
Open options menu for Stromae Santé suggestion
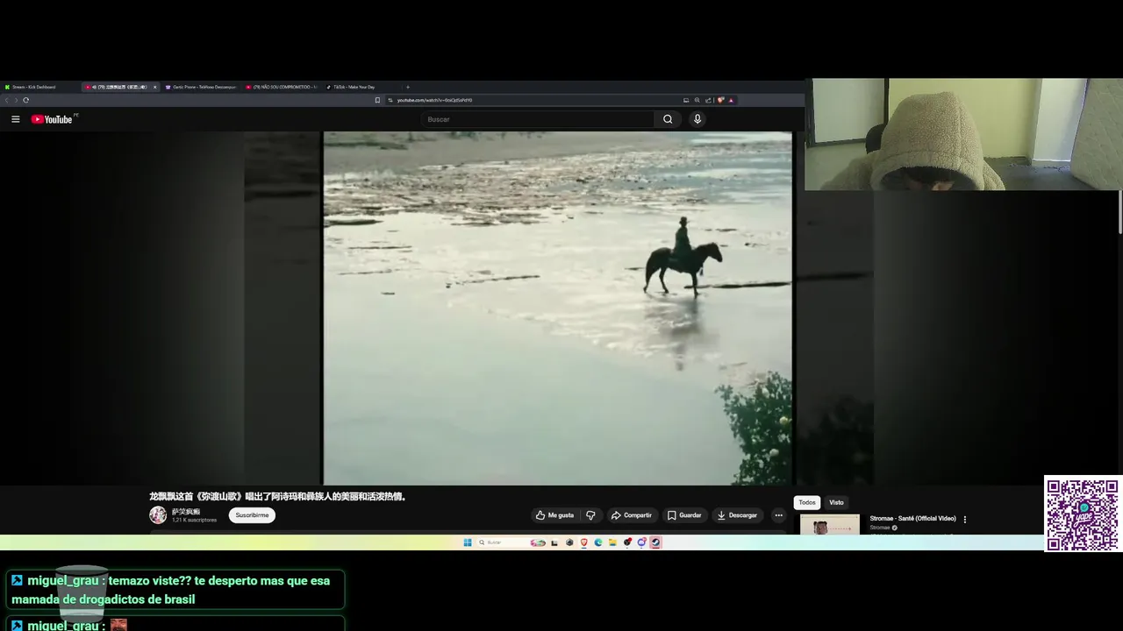[965, 519]
